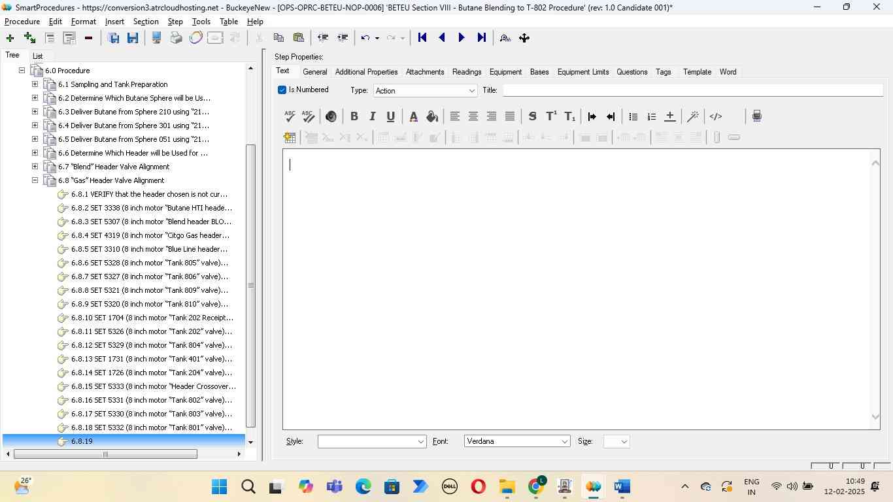This screenshot has width=893, height=502.
Task: Insert a numbered list
Action: (651, 116)
